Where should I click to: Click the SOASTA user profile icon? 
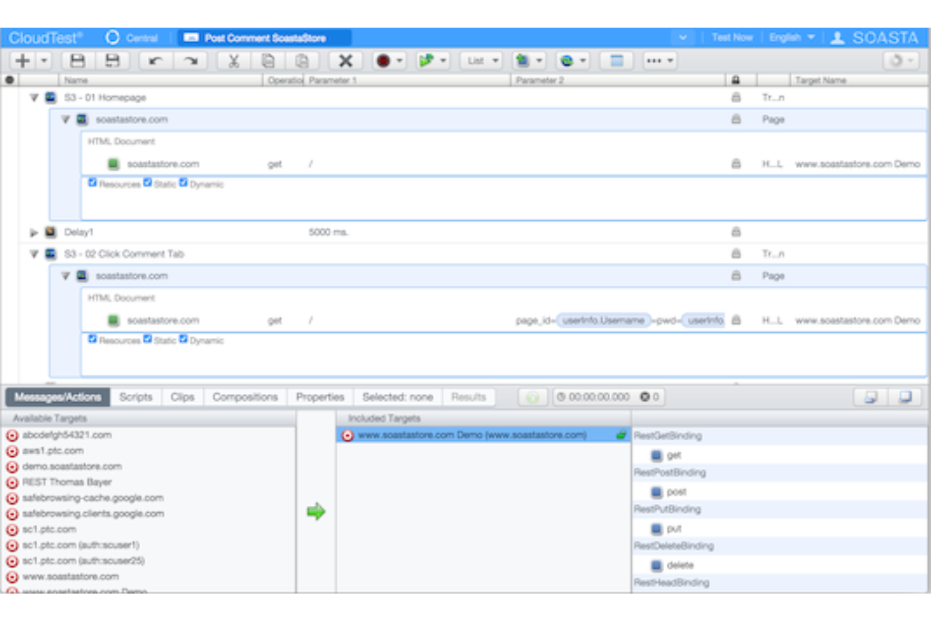pos(837,38)
